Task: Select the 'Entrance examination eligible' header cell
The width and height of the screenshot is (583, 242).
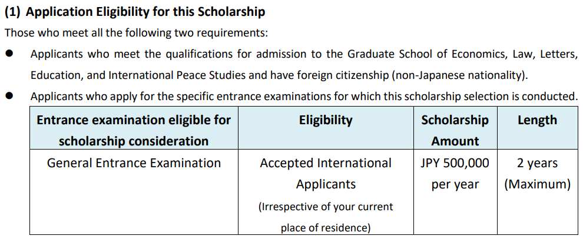Action: [x=134, y=128]
